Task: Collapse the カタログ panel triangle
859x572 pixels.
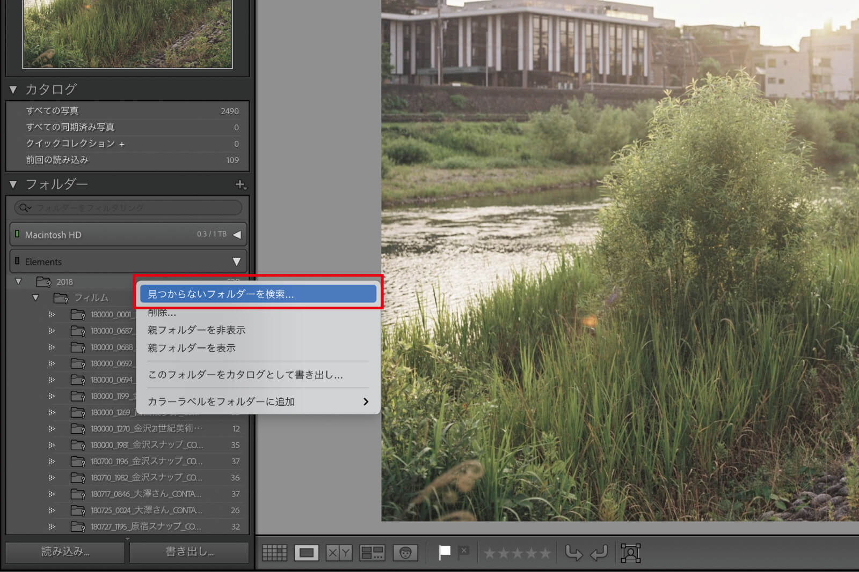Action: 13,90
